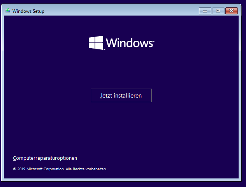Open Computerreparaturoptionen link
The image size is (246, 187).
(45, 158)
